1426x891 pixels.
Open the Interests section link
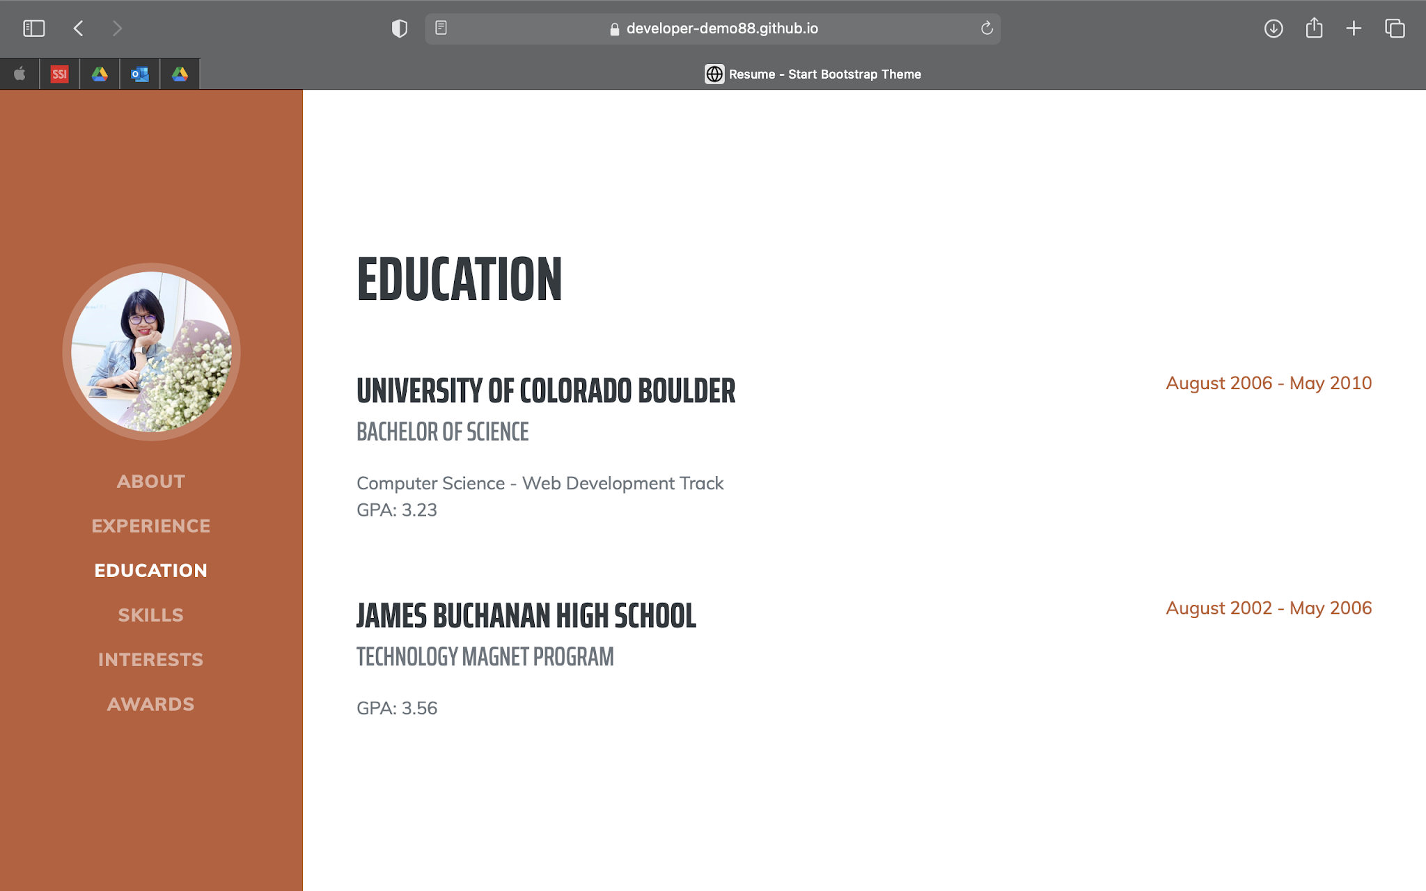(x=151, y=659)
